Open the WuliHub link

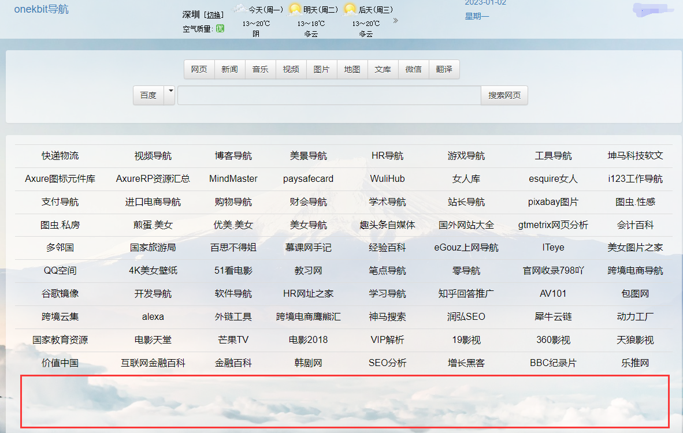click(387, 179)
